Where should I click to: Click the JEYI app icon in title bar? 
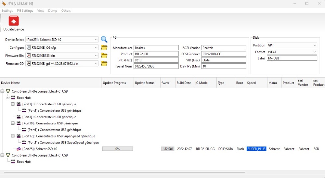[4, 4]
